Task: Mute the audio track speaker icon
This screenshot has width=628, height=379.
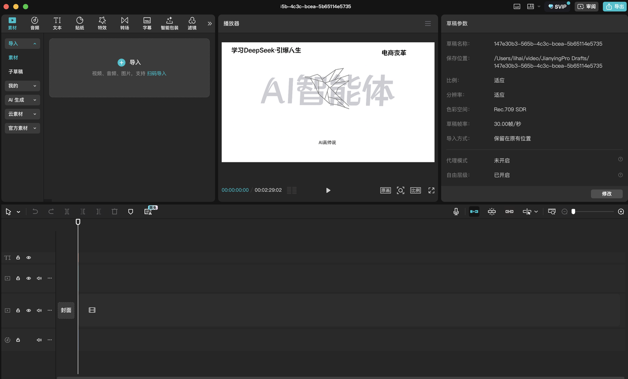Action: (x=39, y=340)
